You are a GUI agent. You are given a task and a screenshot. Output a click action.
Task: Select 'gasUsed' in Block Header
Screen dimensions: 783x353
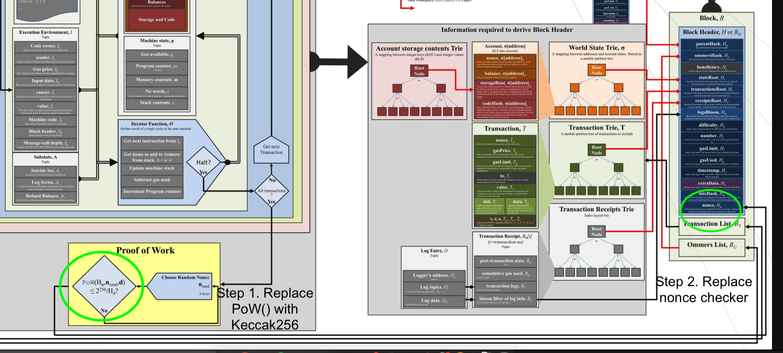click(712, 162)
